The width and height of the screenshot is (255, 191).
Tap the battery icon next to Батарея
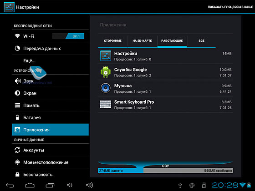[x=17, y=117]
